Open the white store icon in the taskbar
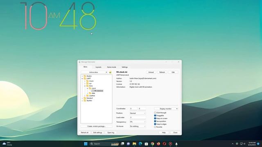262x147 pixels. (147, 144)
